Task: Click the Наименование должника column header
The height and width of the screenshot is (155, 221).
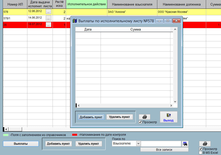Action: coord(182,4)
